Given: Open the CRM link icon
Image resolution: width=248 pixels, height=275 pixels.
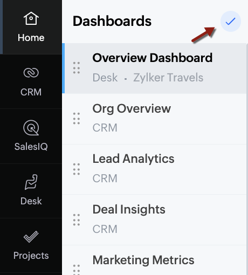Looking at the screenshot, I should pos(31,73).
